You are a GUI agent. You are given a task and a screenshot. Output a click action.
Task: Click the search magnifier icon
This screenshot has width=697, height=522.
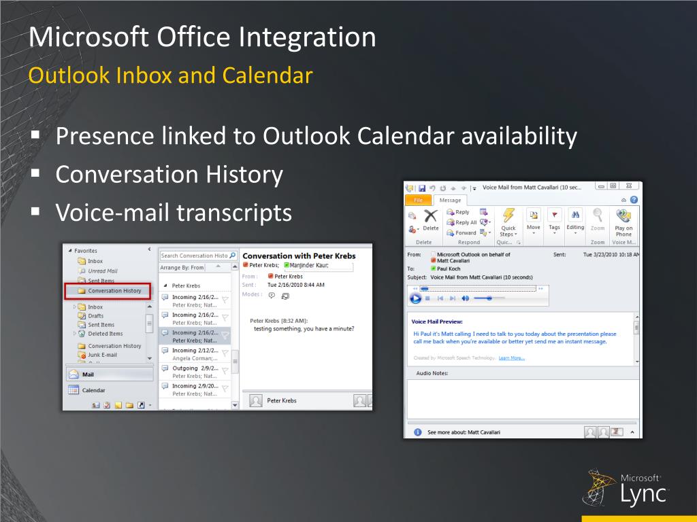[x=233, y=256]
